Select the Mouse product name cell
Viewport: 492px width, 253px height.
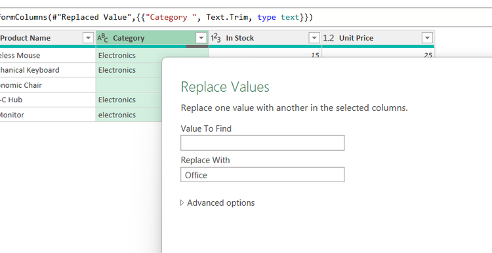[x=48, y=56]
